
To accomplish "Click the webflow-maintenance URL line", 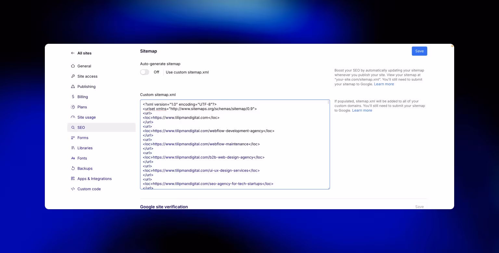I will click(x=201, y=144).
